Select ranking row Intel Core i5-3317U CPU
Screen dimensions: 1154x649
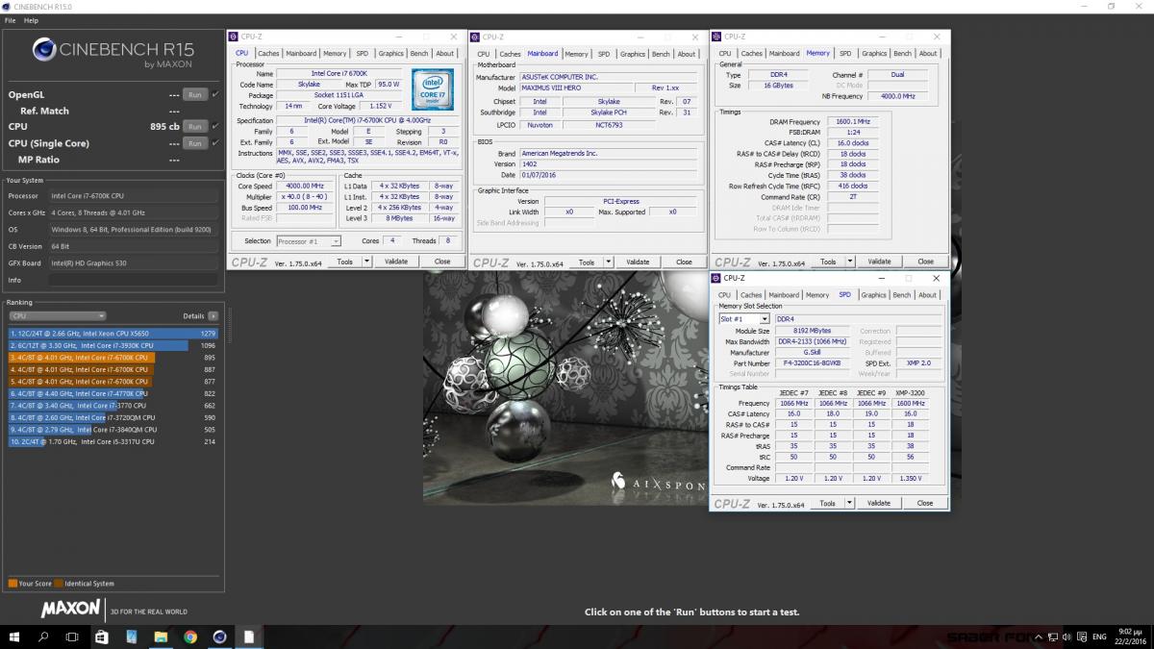(113, 441)
